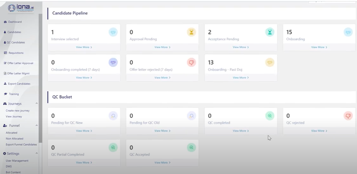Viewport: 357px width, 174px height.
Task: Click the IONA.ai logo
Action: pyautogui.click(x=20, y=8)
